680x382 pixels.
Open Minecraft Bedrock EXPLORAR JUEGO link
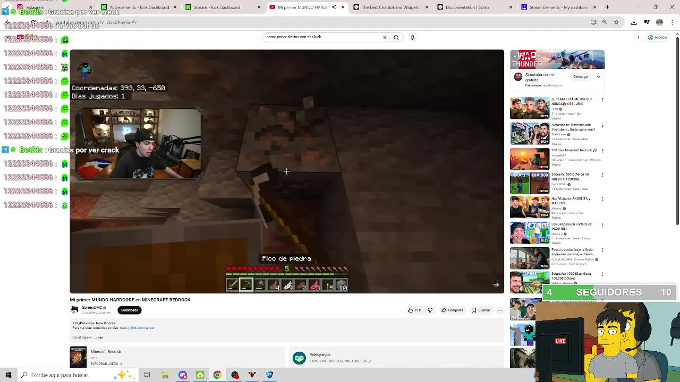(106, 364)
